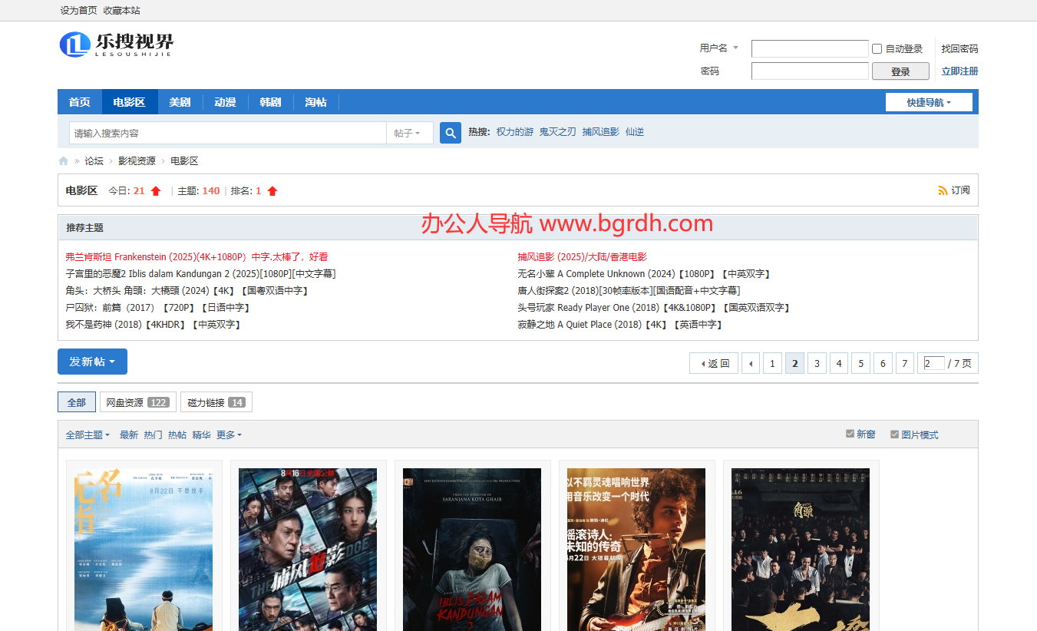This screenshot has width=1037, height=631.
Task: Toggle the 新窗 checkbox
Action: tap(850, 434)
